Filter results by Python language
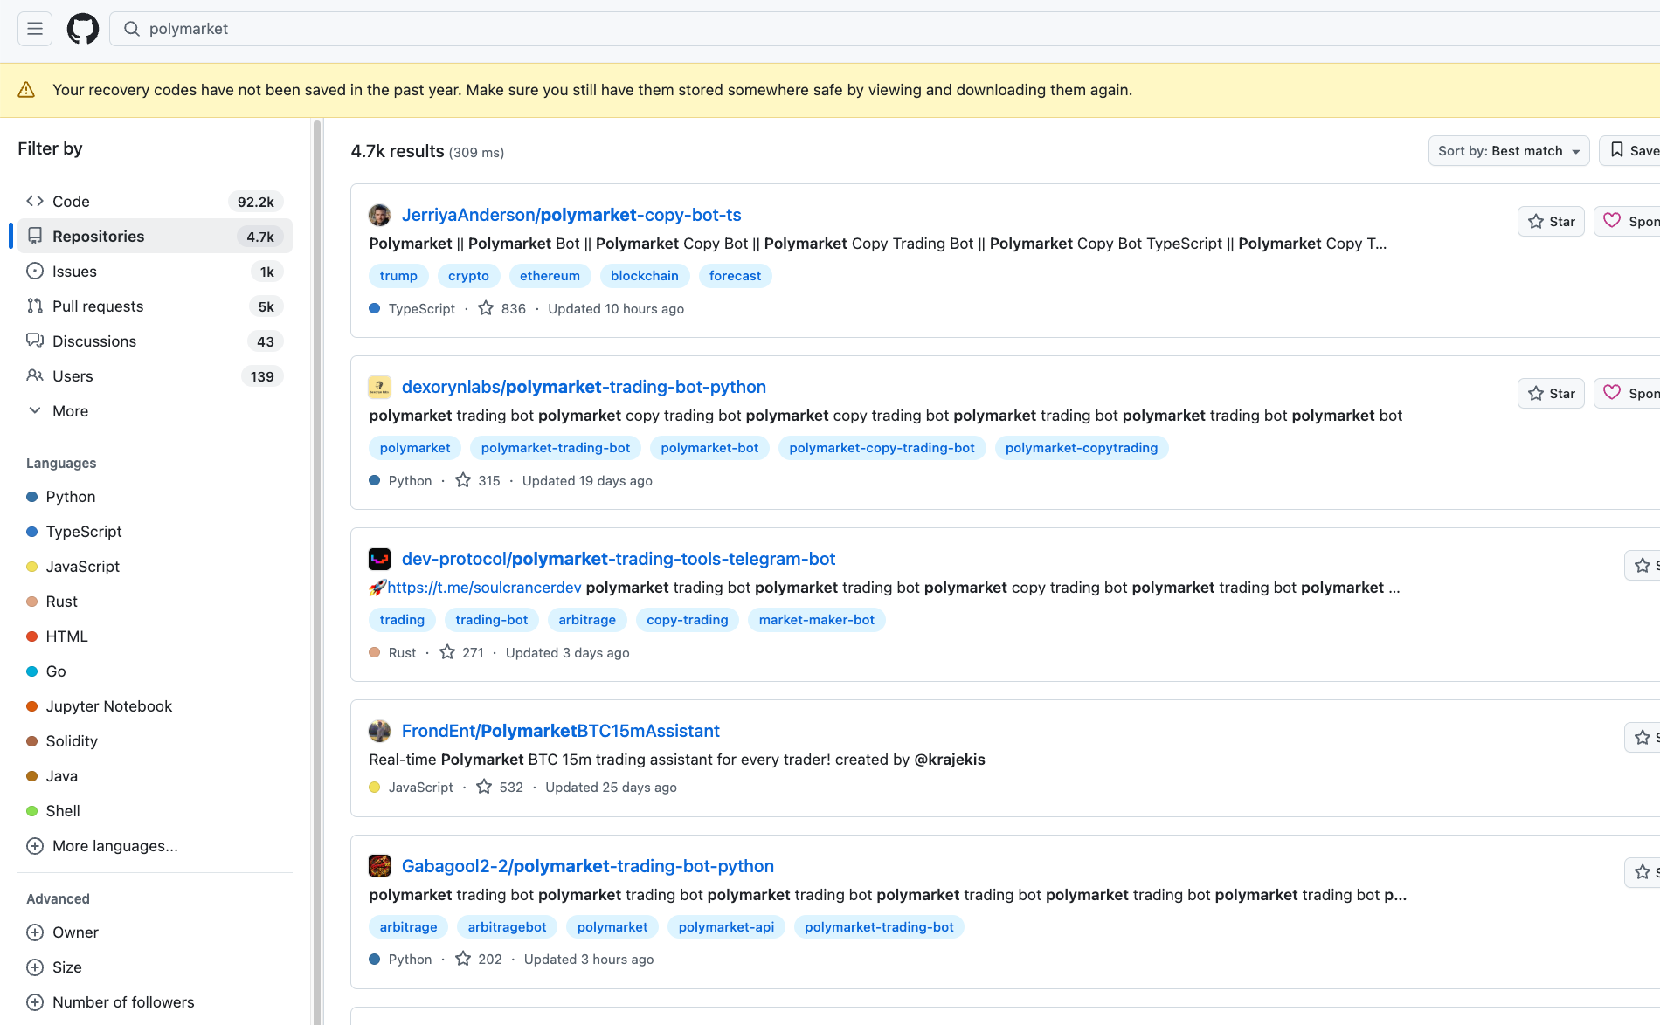Screen dimensions: 1660x1025 coord(70,497)
